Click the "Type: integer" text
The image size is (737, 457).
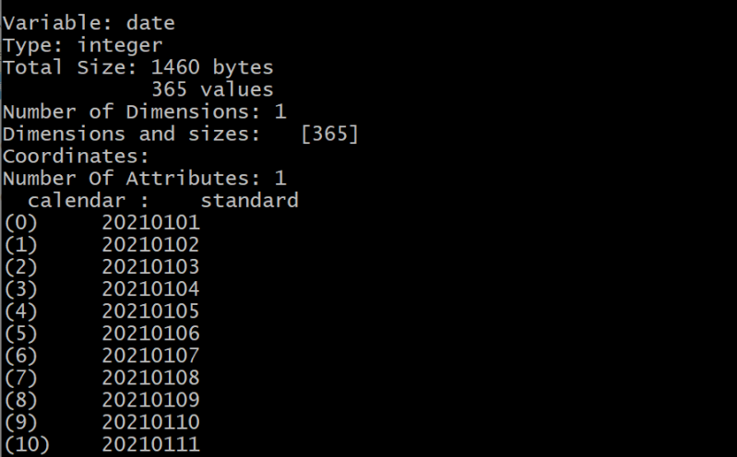coord(83,44)
